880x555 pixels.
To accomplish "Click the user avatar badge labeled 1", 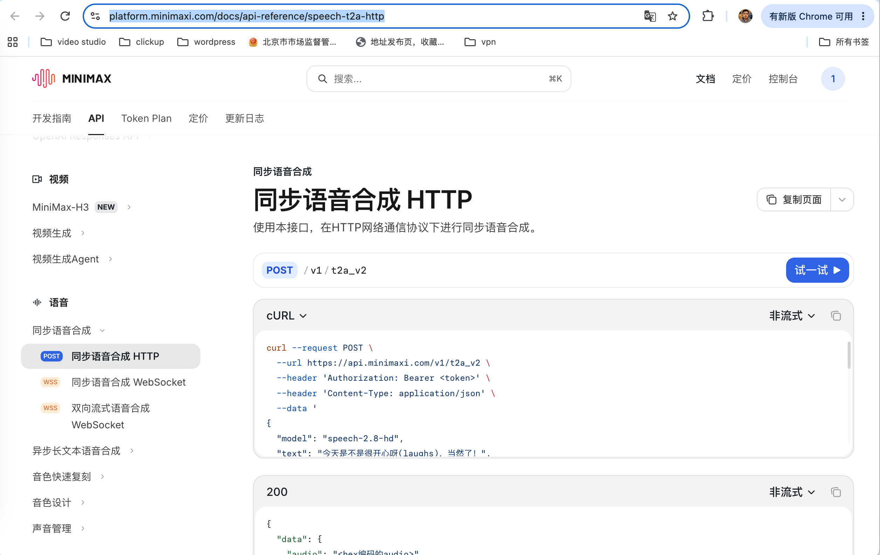I will coord(833,78).
